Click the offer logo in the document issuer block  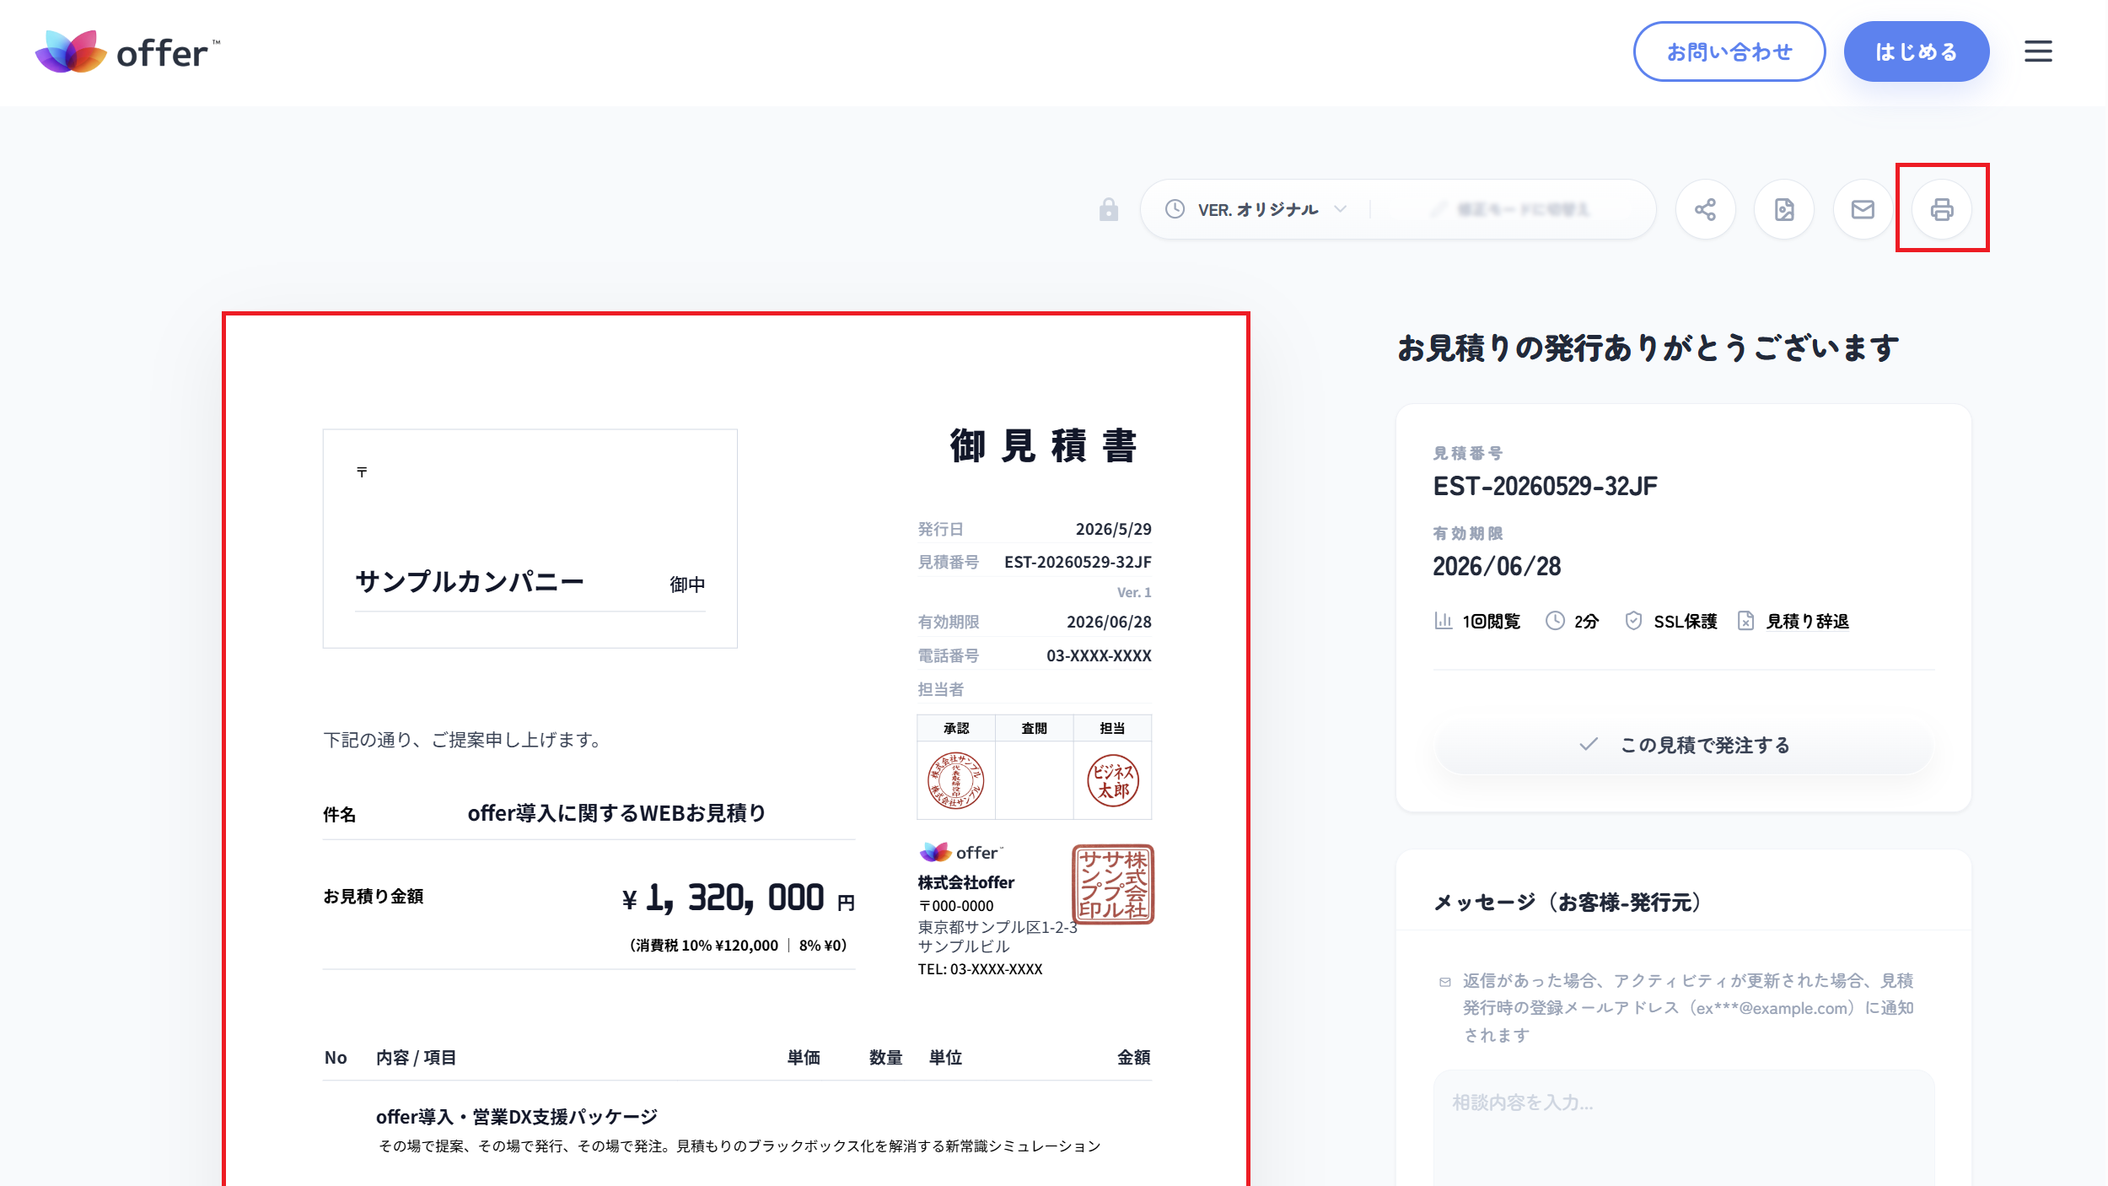[961, 852]
